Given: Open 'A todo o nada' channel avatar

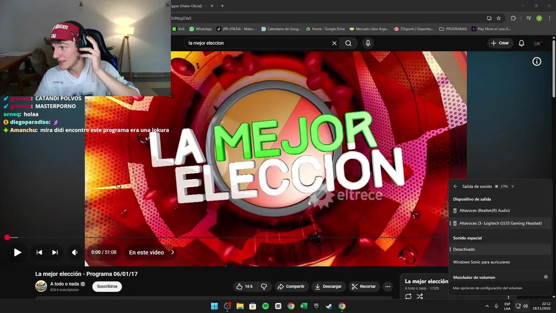Looking at the screenshot, I should click(41, 286).
